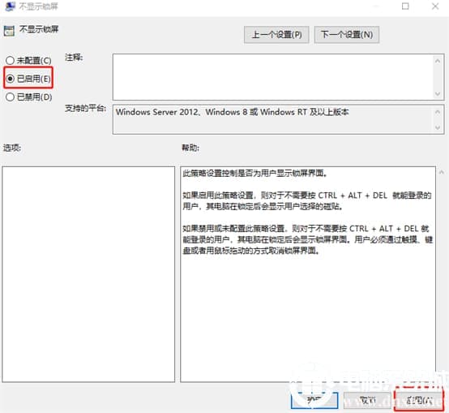Click the Windows Server 2012 supported platform text
Screen dimensions: 449x413
233,112
